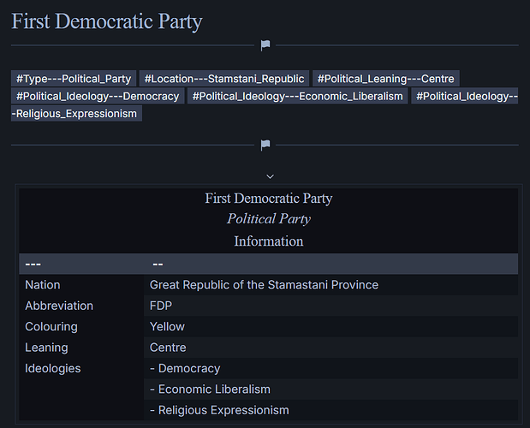Click the Economic Liberalism table entry

(210, 389)
